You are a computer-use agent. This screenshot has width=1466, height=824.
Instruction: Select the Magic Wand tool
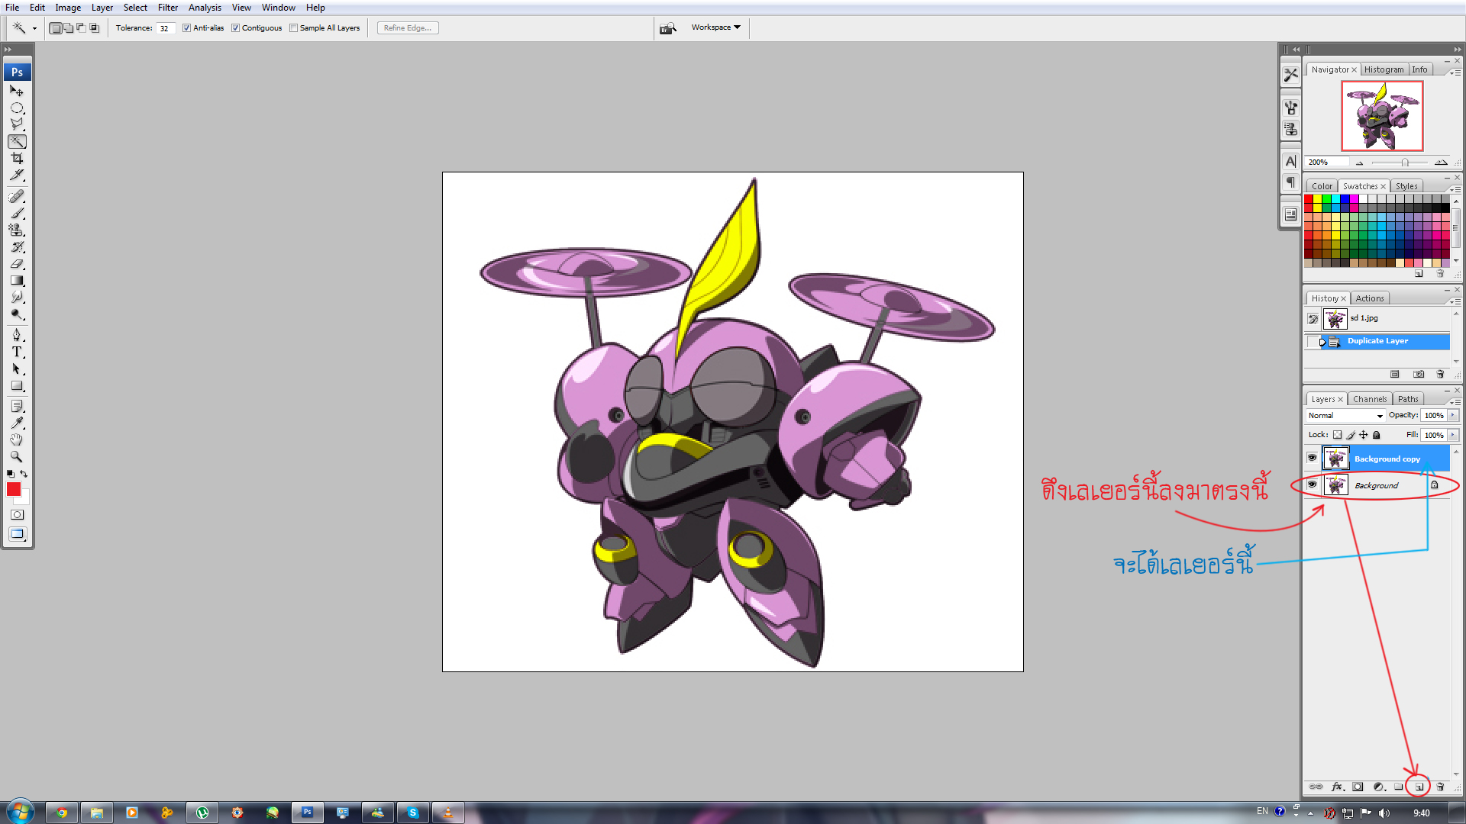[17, 141]
